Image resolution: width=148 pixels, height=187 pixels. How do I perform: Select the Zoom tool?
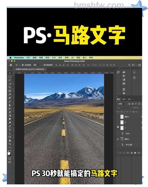10,144
